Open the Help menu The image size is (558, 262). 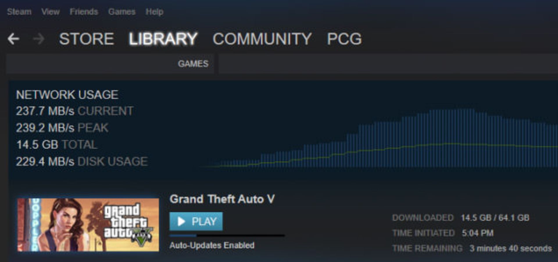click(x=154, y=12)
